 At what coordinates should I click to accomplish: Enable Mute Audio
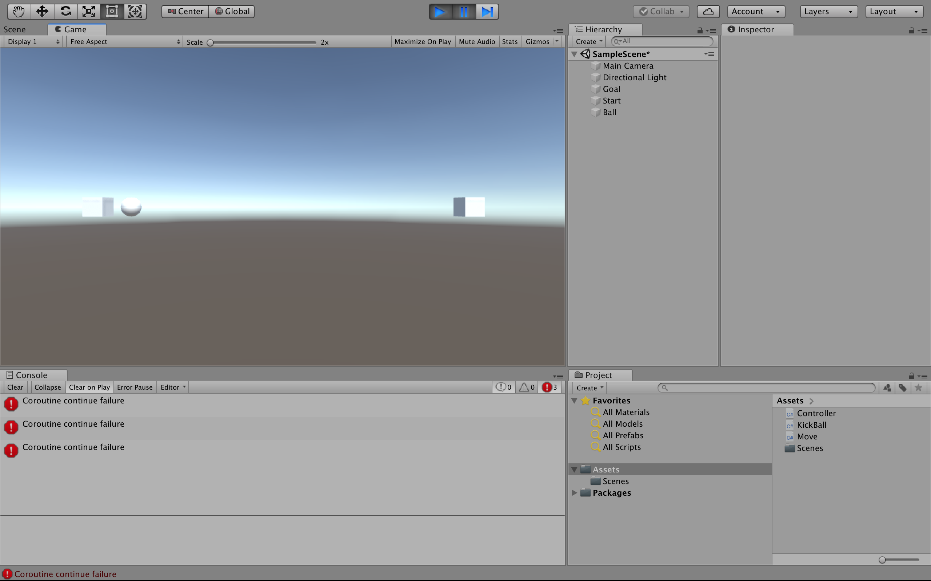pos(477,41)
